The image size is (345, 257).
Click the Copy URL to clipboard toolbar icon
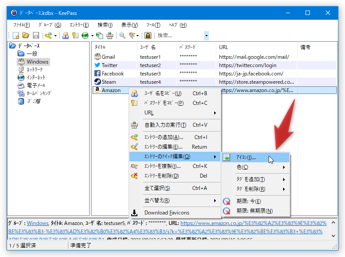pyautogui.click(x=100, y=36)
